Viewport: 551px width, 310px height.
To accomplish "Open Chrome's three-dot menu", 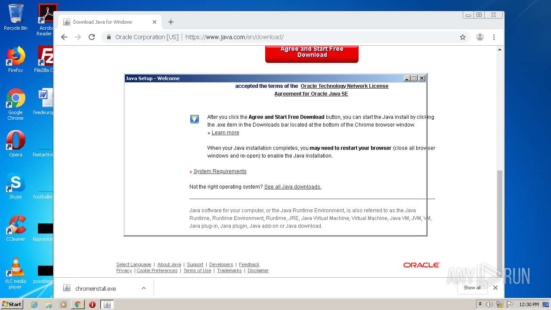I will [494, 37].
